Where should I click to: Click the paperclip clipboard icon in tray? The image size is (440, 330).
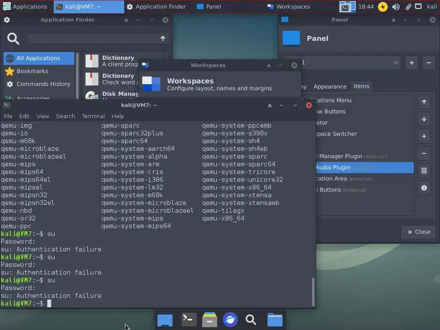coord(408,6)
